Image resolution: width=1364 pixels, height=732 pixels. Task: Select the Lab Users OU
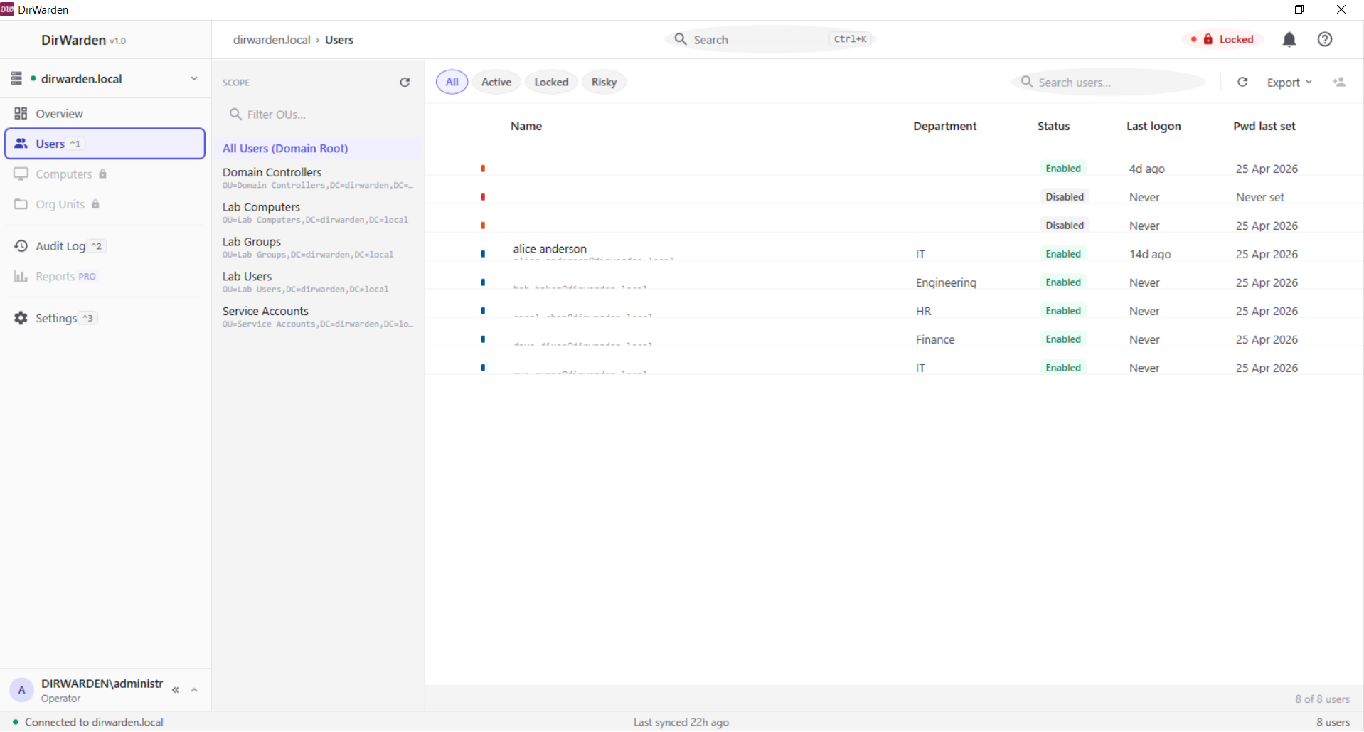[x=318, y=282]
